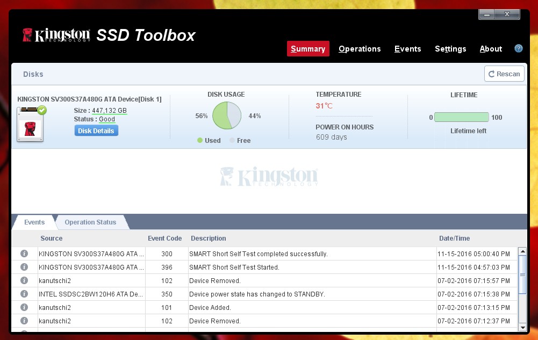Click the 56% used percentage
This screenshot has width=538, height=340.
(x=202, y=116)
